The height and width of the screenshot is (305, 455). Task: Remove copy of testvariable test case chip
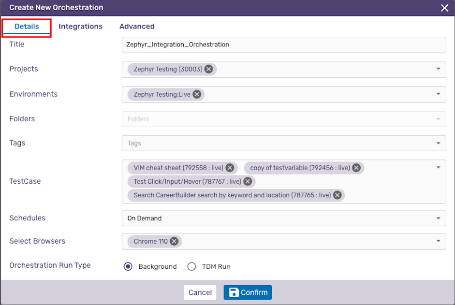click(356, 168)
